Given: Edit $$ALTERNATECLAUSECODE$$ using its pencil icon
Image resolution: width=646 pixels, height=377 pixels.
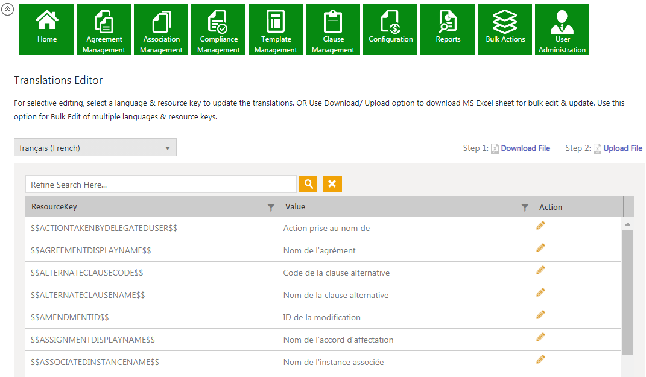Looking at the screenshot, I should (540, 270).
